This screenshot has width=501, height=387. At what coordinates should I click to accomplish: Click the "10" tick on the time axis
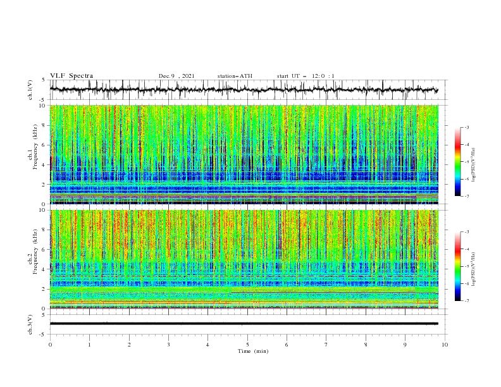pos(445,345)
